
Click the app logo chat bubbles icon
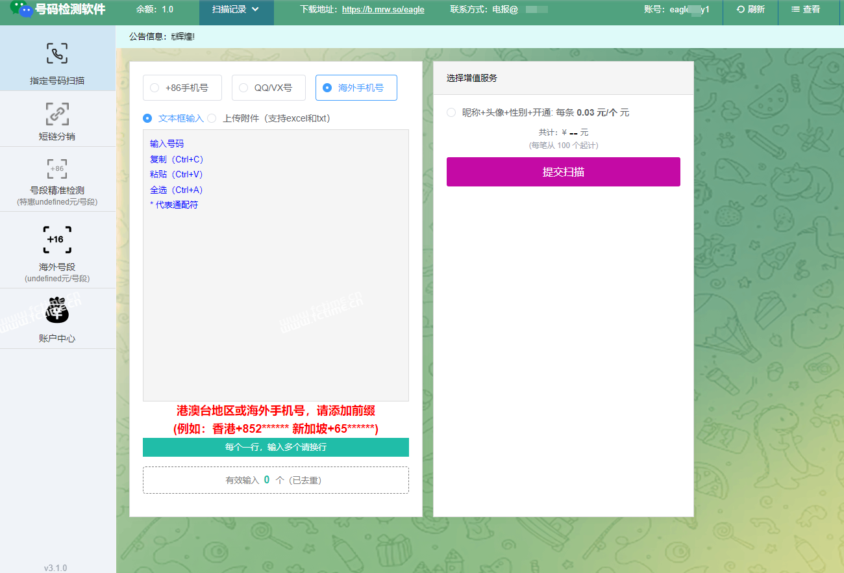[21, 10]
